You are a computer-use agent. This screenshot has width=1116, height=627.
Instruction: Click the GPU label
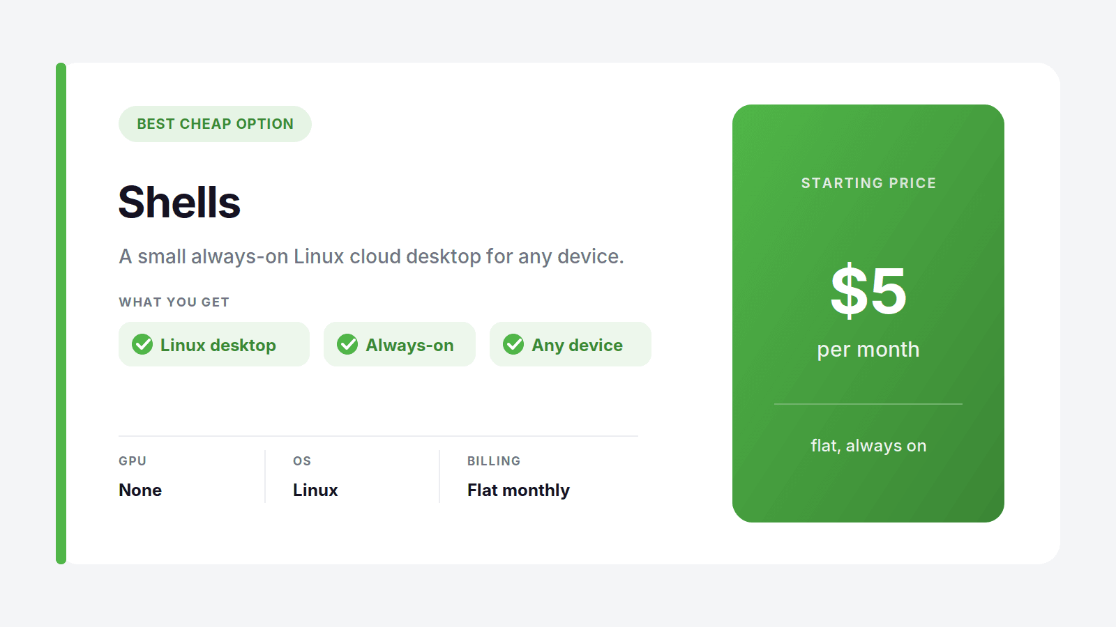(133, 461)
